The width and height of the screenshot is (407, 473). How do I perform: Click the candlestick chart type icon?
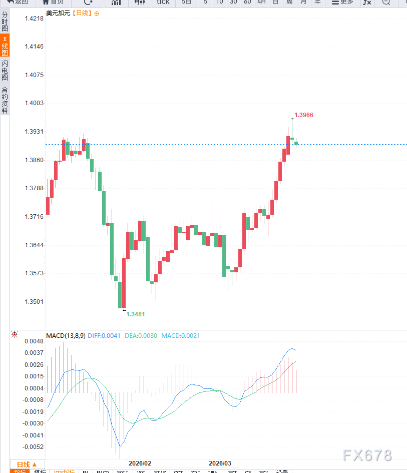click(140, 2)
